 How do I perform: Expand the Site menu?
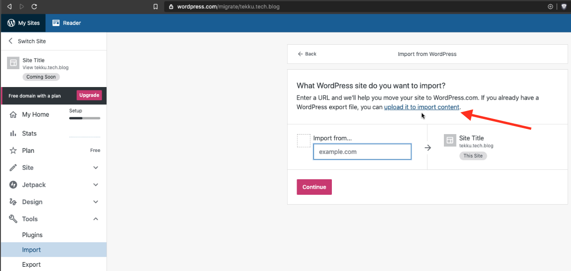point(28,167)
